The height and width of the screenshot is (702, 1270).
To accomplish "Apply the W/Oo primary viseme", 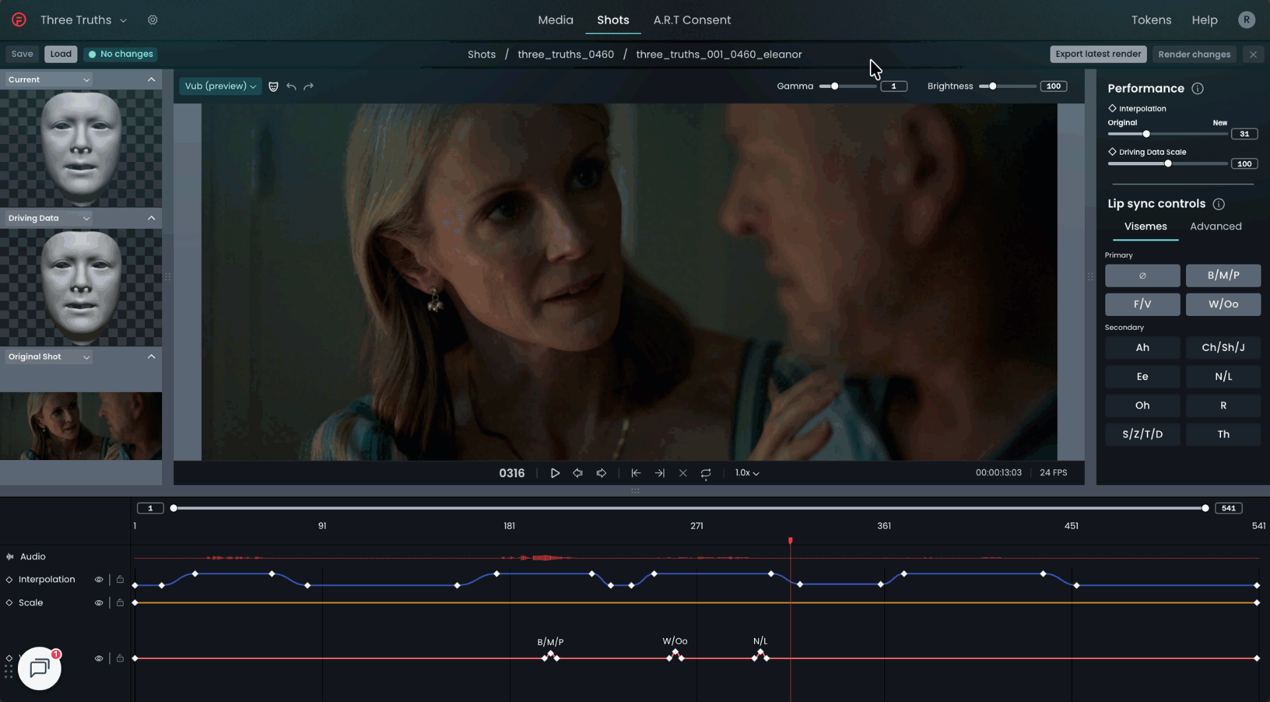I will click(x=1223, y=305).
